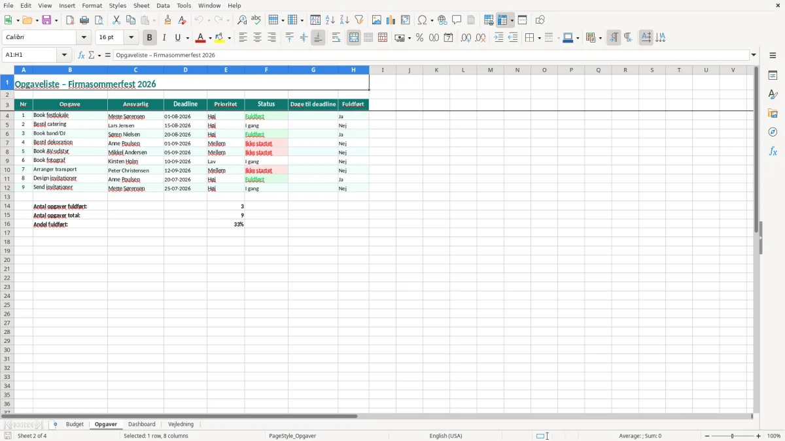The width and height of the screenshot is (785, 441).
Task: Open the Sheet menu
Action: 141,5
